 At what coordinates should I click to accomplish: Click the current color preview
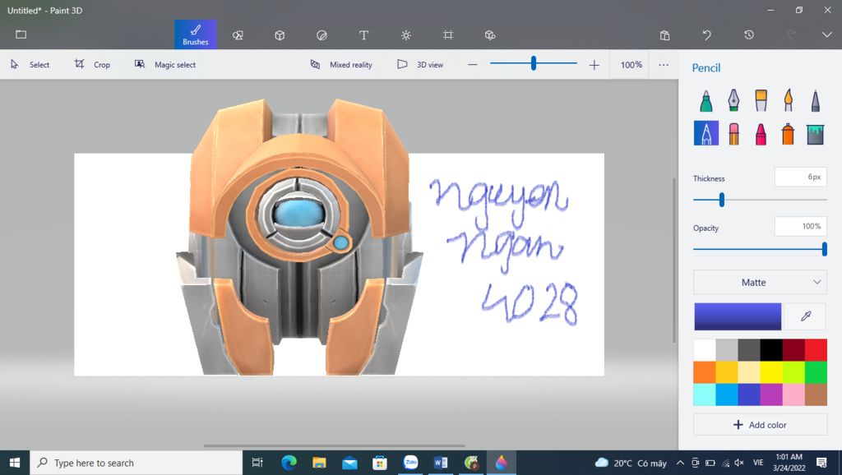tap(738, 316)
